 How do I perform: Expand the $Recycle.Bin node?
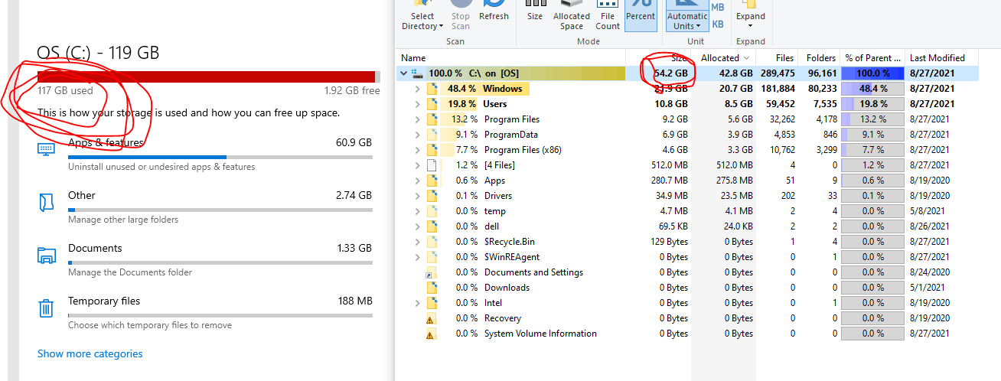[x=418, y=242]
